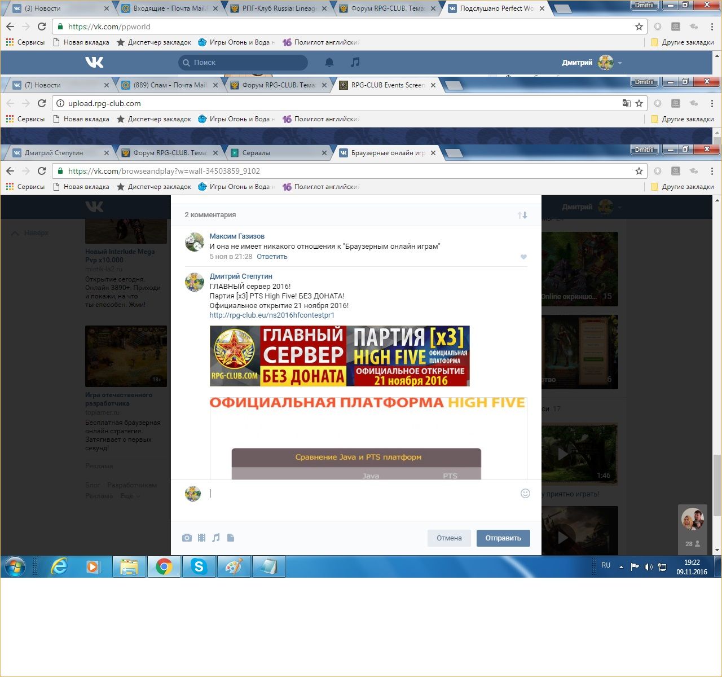Viewport: 722px width, 677px height.
Task: Click Отправить to post the comment
Action: point(503,538)
